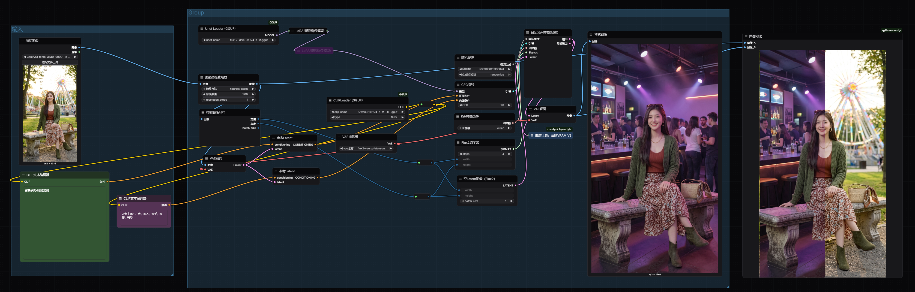This screenshot has height=292, width=915.
Task: Click the 选择文件上传 upload button
Action: coord(50,62)
